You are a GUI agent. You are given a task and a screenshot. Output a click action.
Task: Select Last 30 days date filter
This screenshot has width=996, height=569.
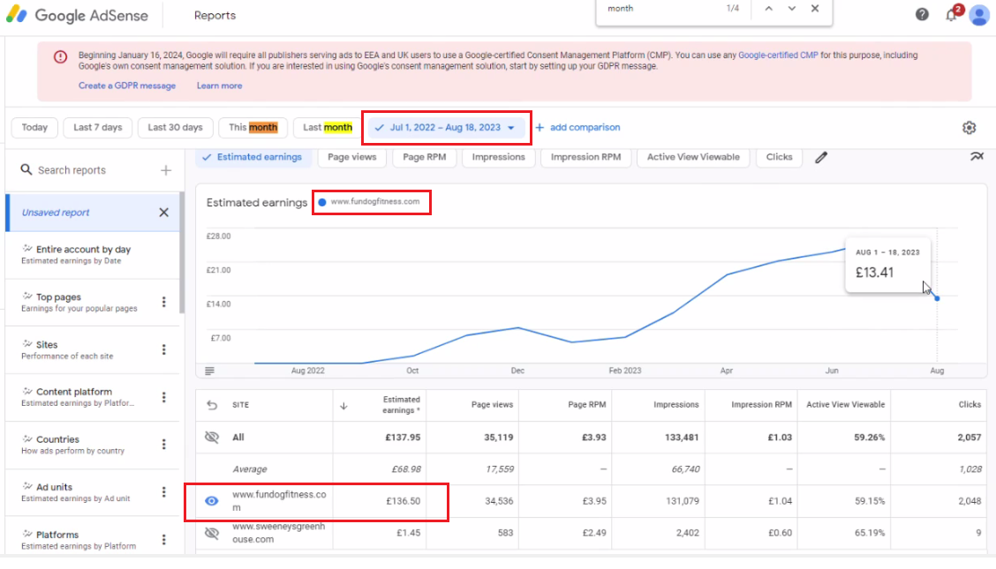(176, 128)
